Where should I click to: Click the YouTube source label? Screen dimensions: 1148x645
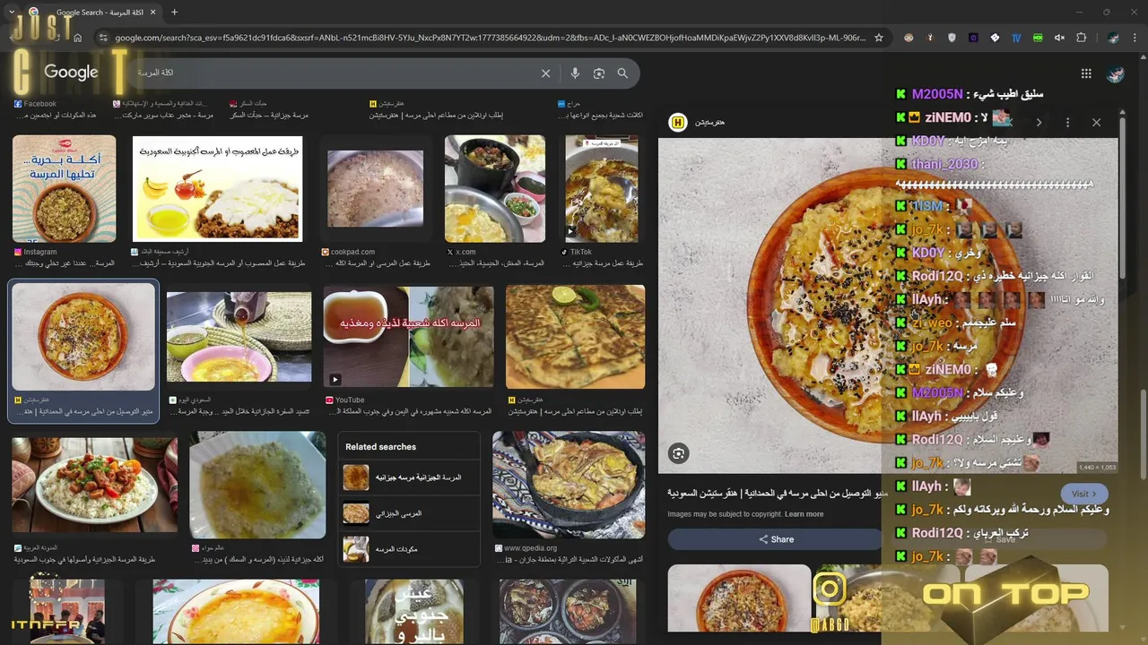350,400
